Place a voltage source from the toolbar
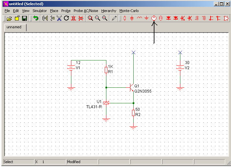This screenshot has width=231, height=167. click(x=154, y=18)
